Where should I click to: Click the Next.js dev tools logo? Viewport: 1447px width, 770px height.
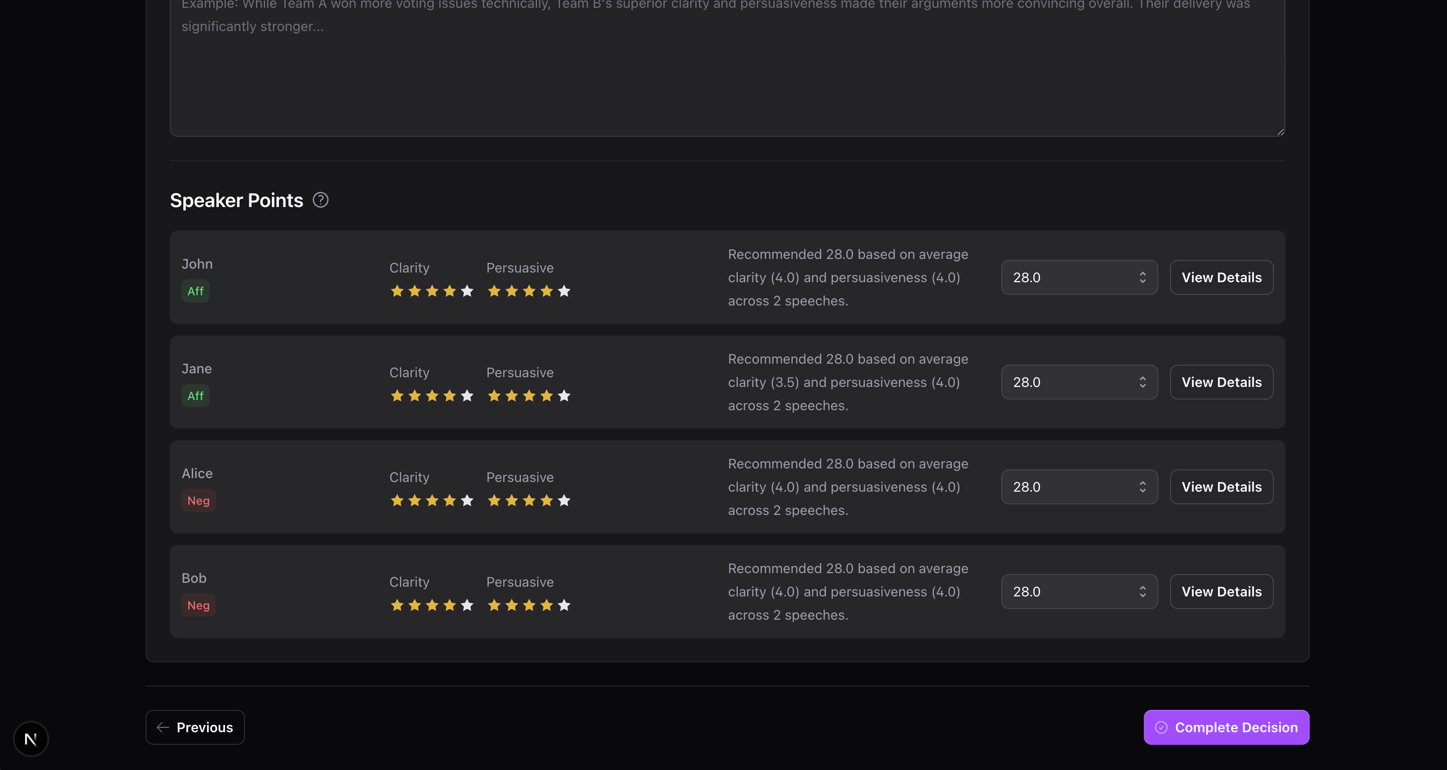coord(31,738)
